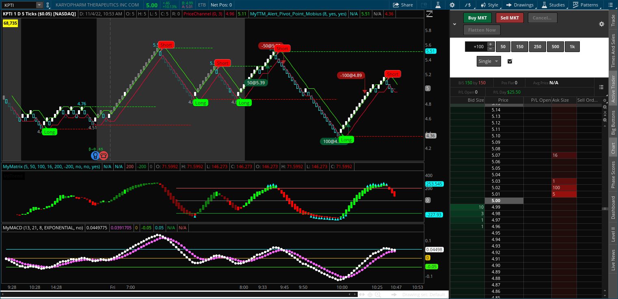Viewport: 618px width, 299px height.
Task: Collapse the order buttons panel chevron
Action: 455,24
